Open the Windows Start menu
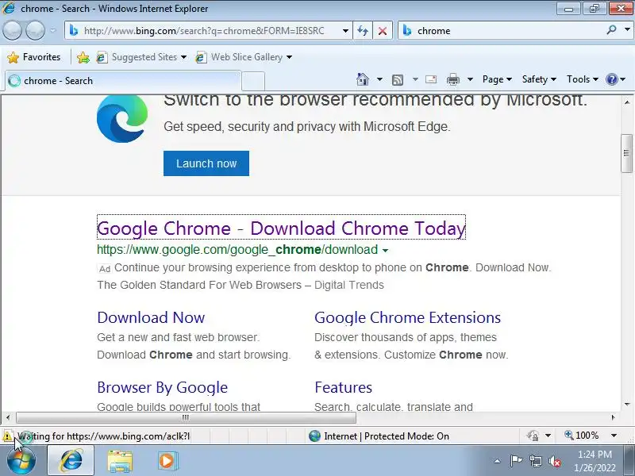Image resolution: width=635 pixels, height=476 pixels. (21, 461)
